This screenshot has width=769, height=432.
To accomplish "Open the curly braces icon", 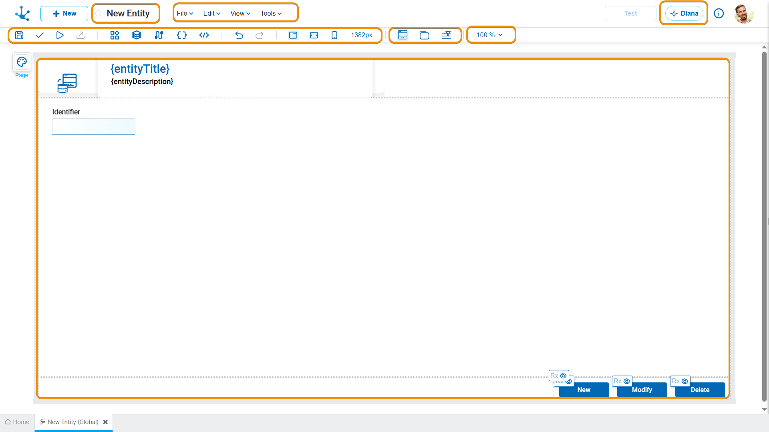I will (x=182, y=35).
